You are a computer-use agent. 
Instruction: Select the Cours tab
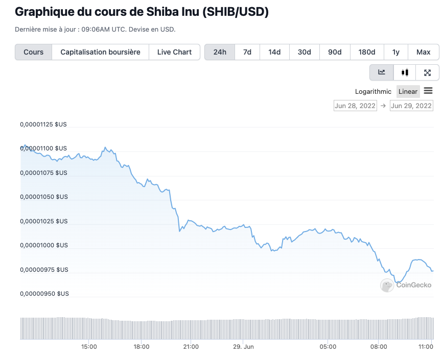point(34,52)
